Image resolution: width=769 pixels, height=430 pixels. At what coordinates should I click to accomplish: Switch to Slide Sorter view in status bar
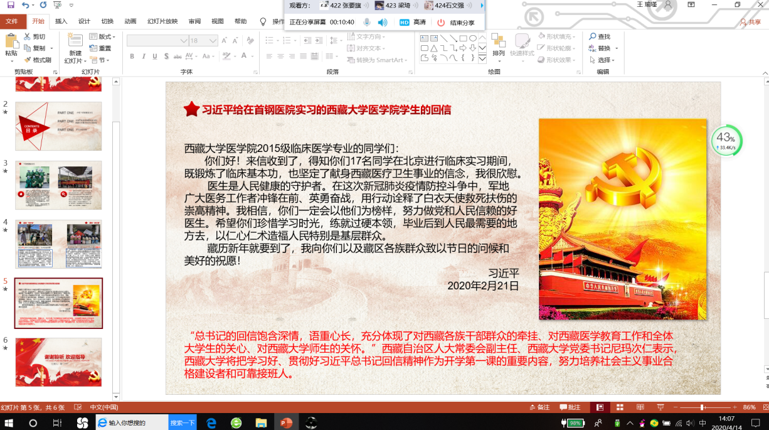(620, 407)
